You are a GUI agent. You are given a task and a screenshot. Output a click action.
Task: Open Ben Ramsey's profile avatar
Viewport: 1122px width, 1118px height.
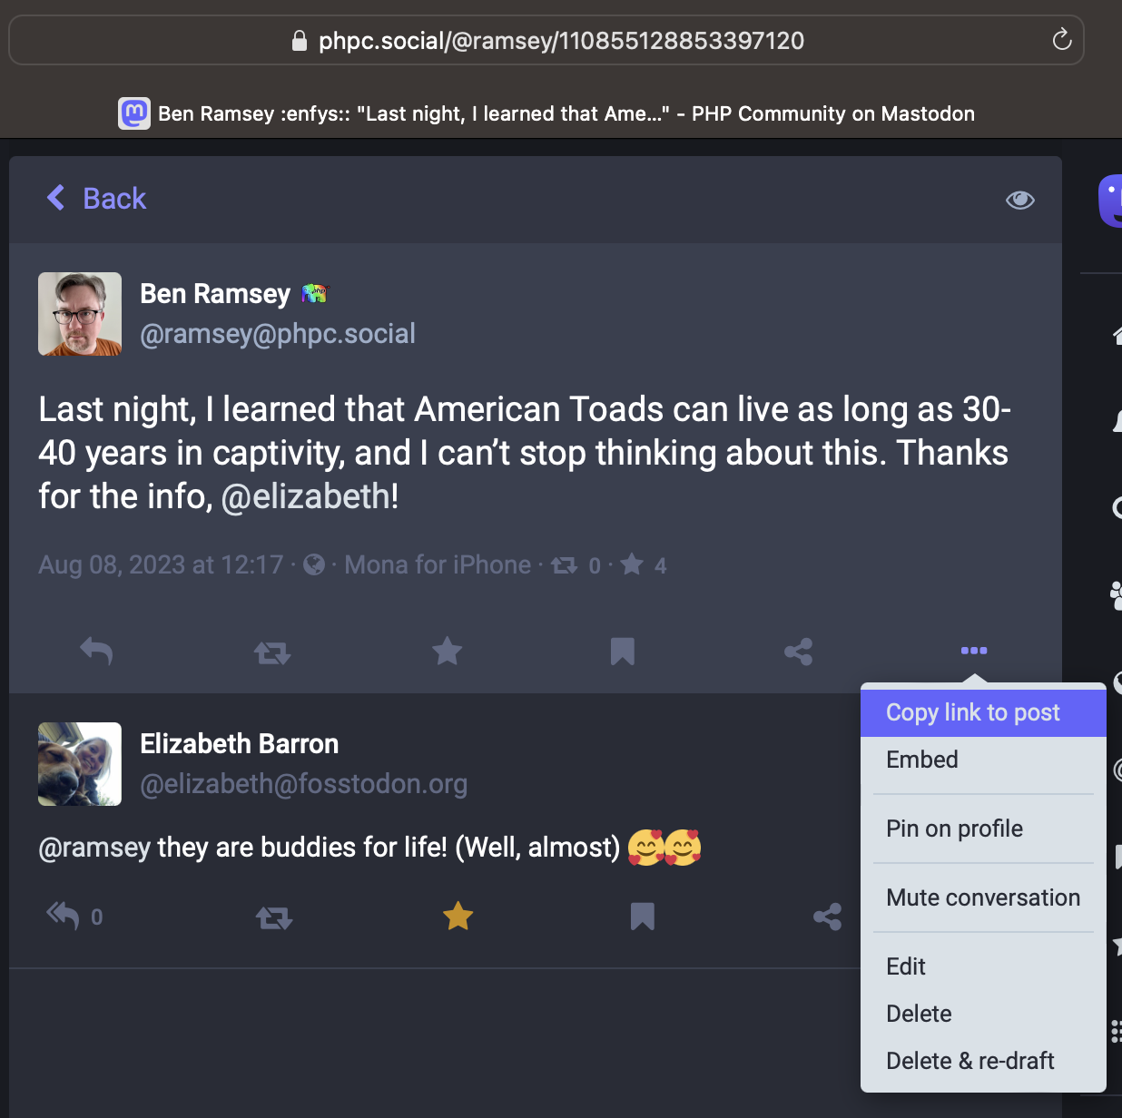coord(80,314)
